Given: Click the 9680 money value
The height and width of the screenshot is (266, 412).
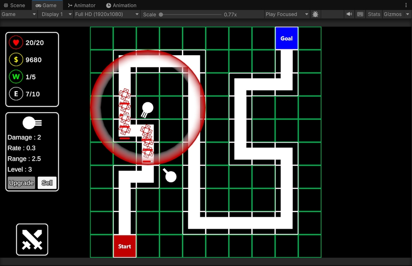Looking at the screenshot, I should (33, 60).
